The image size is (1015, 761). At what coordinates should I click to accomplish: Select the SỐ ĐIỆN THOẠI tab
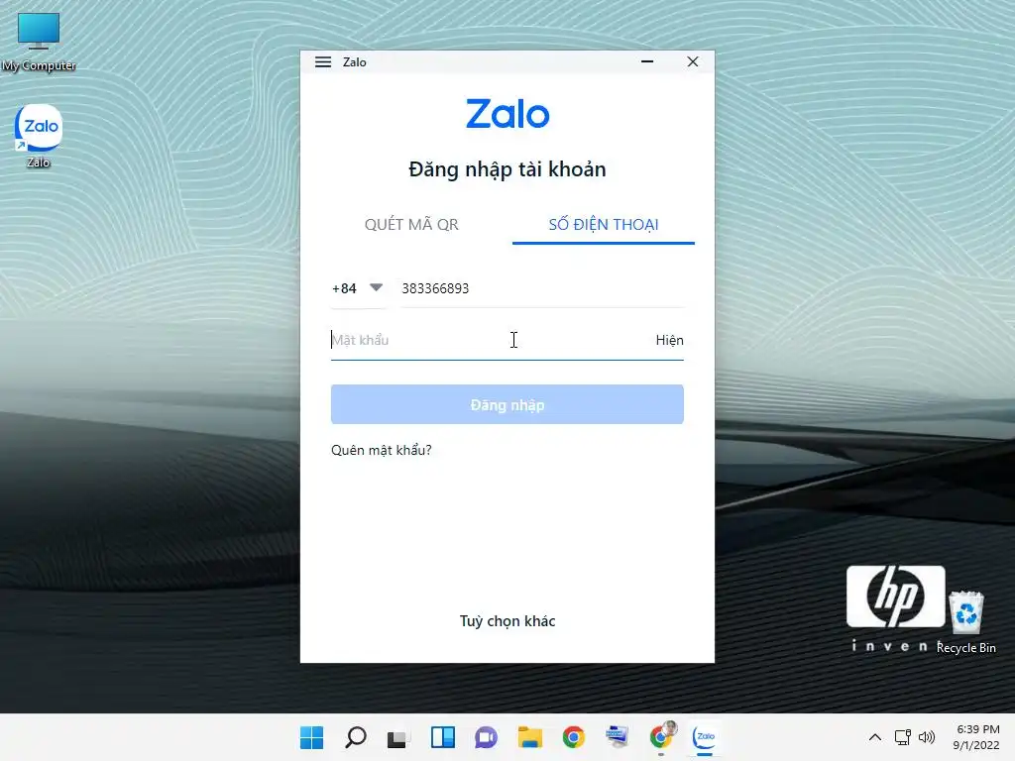[604, 225]
